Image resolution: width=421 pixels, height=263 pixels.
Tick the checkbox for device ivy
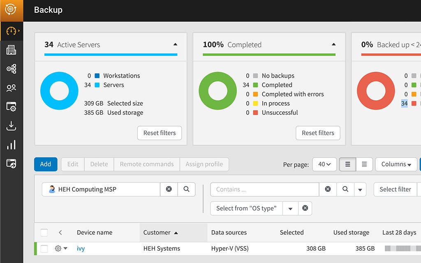point(44,249)
